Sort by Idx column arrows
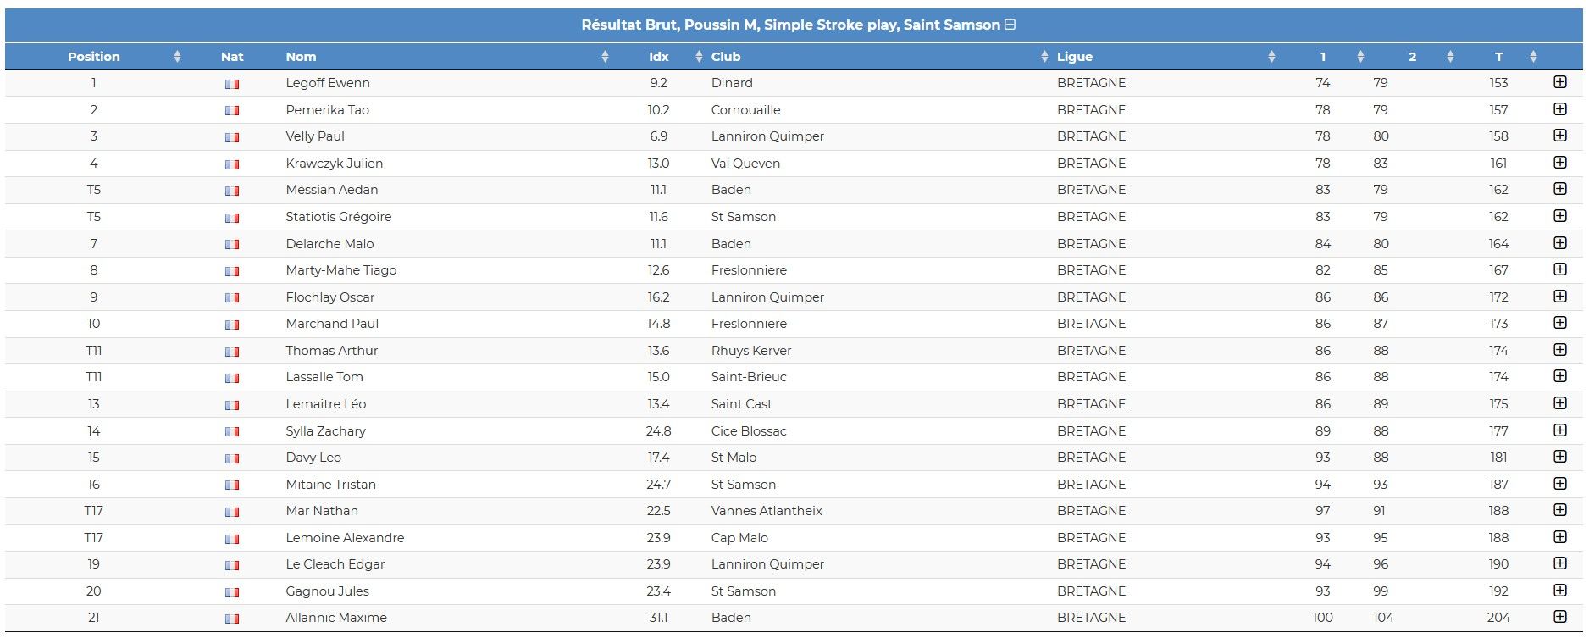Screen dimensions: 1589x638 tap(699, 57)
